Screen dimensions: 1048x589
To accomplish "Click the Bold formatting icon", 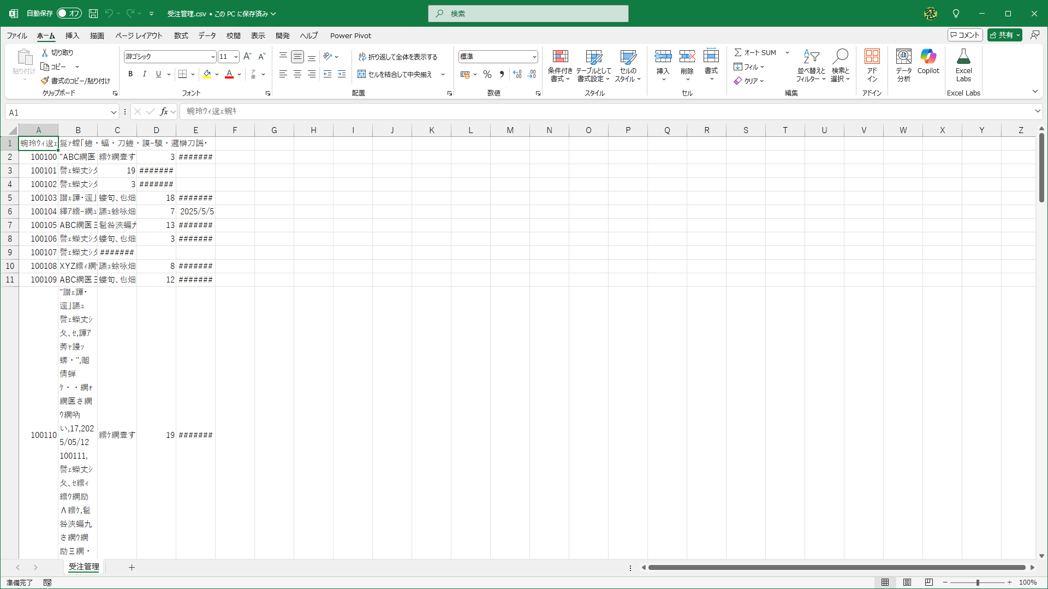I will [x=130, y=74].
